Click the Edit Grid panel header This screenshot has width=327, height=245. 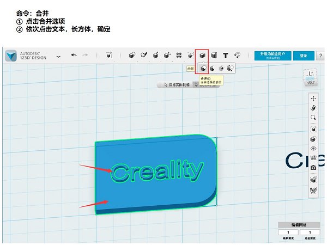click(299, 225)
